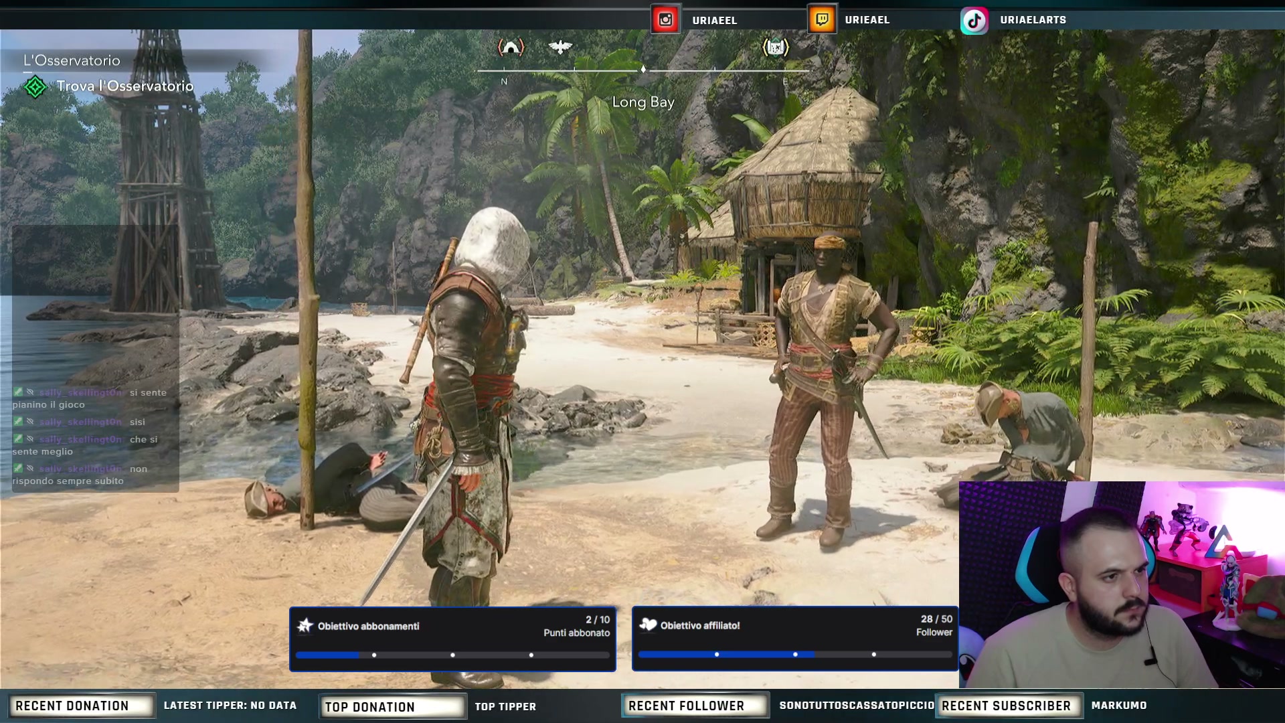Click the 28 / 50 follower counter

point(936,619)
